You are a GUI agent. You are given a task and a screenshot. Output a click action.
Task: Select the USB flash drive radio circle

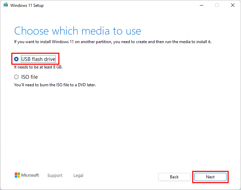pyautogui.click(x=16, y=59)
